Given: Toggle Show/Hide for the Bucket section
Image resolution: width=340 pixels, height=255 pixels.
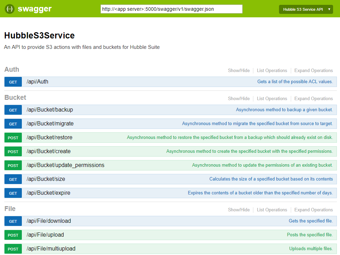Looking at the screenshot, I should [238, 99].
